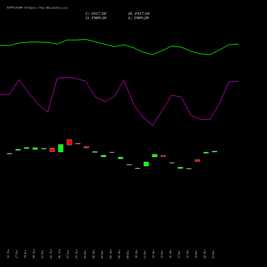
Task: Select the 14 Nov date label
Action: point(8,254)
